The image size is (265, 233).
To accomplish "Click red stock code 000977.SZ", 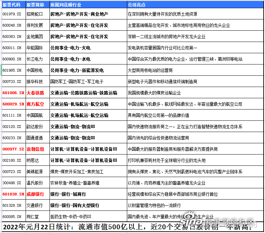I will (13, 149).
